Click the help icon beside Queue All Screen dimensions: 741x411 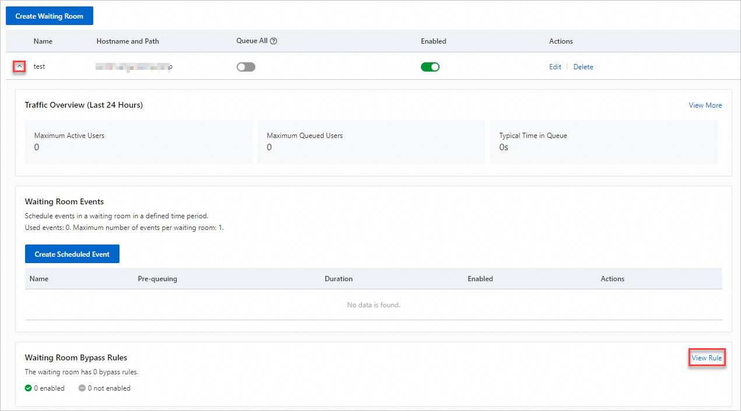point(273,41)
